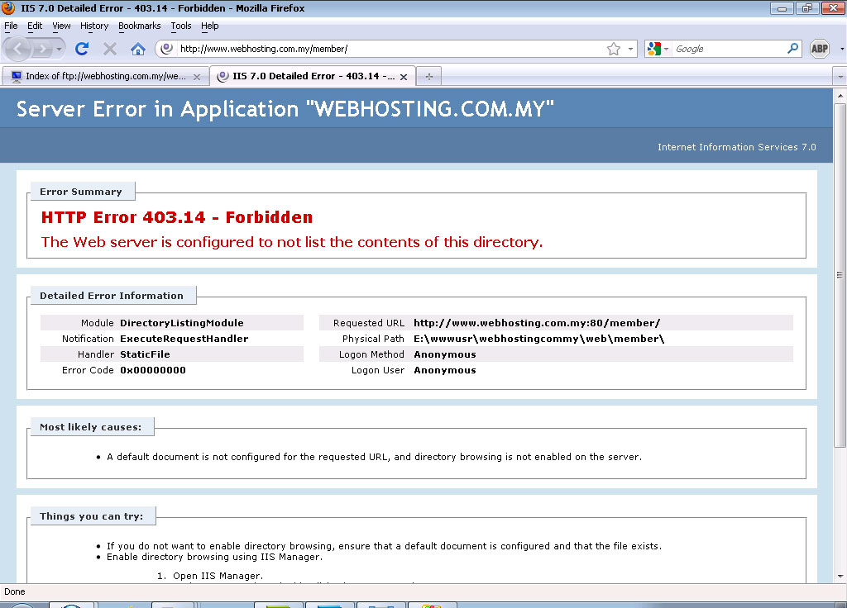This screenshot has width=847, height=608.
Task: Click the vertical scrollbar down arrow
Action: click(840, 577)
